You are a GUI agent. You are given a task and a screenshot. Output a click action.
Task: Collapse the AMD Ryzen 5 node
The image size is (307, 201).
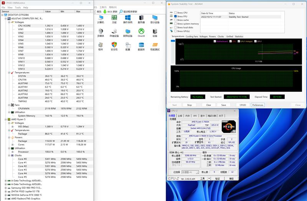click(6, 120)
